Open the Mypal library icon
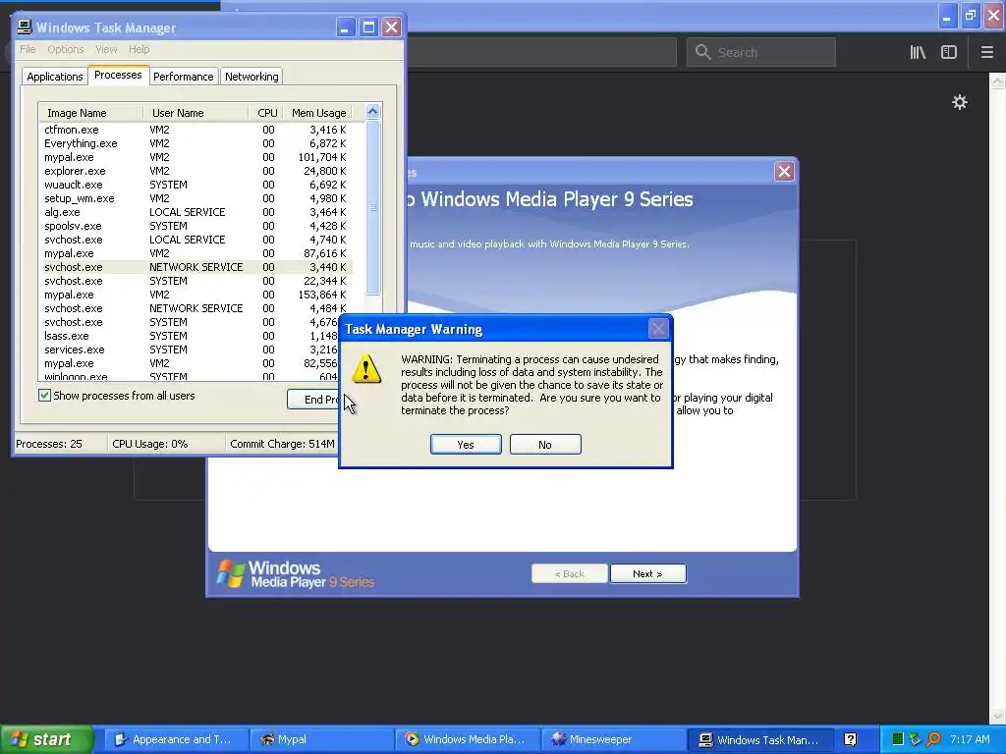The width and height of the screenshot is (1006, 754). click(918, 52)
